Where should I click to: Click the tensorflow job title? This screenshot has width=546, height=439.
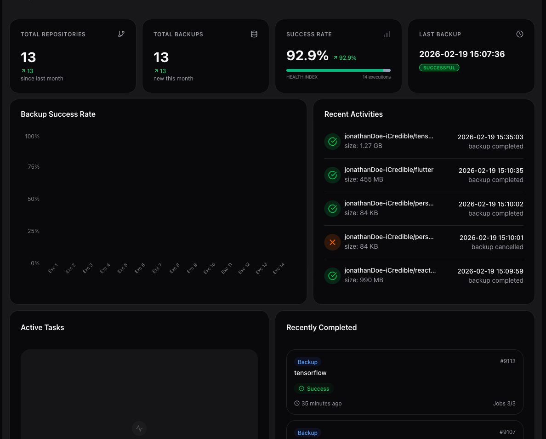coord(310,373)
